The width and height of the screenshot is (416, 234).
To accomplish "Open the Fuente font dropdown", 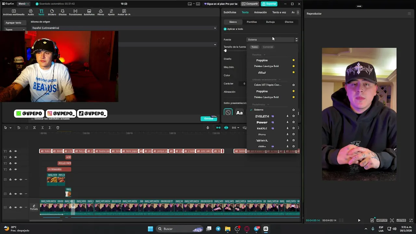I will point(272,40).
